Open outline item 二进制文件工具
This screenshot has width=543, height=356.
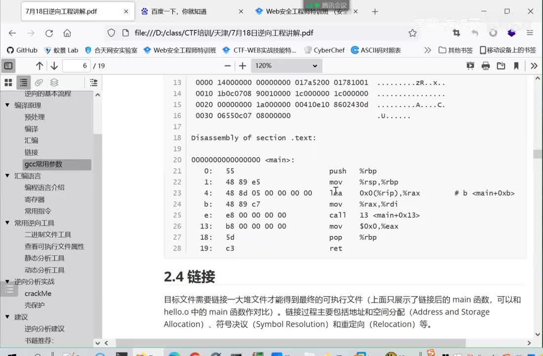pyautogui.click(x=48, y=234)
